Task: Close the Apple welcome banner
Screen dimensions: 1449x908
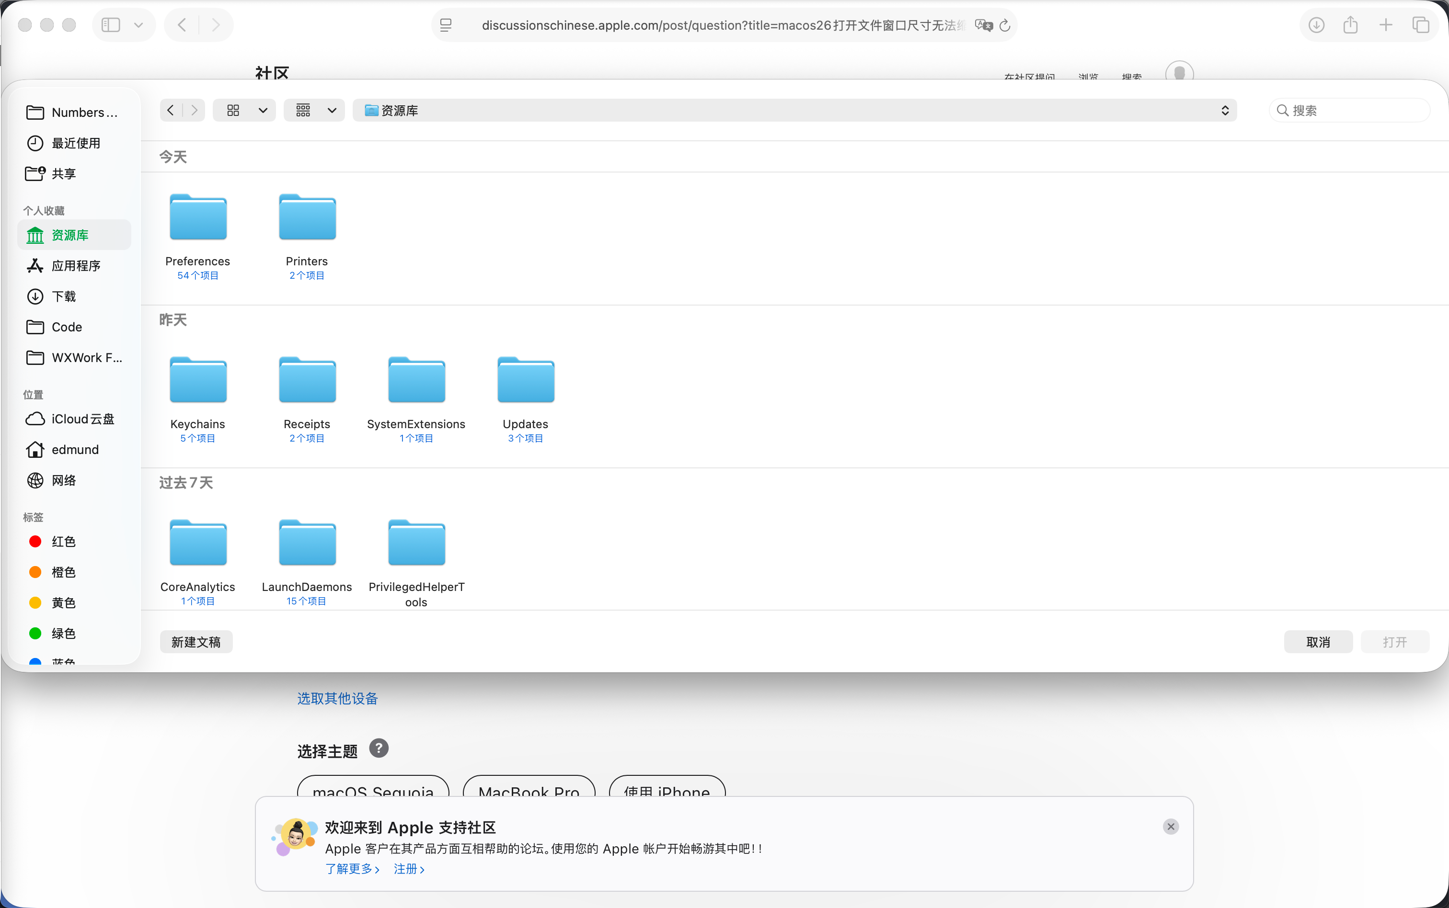Action: click(x=1170, y=826)
